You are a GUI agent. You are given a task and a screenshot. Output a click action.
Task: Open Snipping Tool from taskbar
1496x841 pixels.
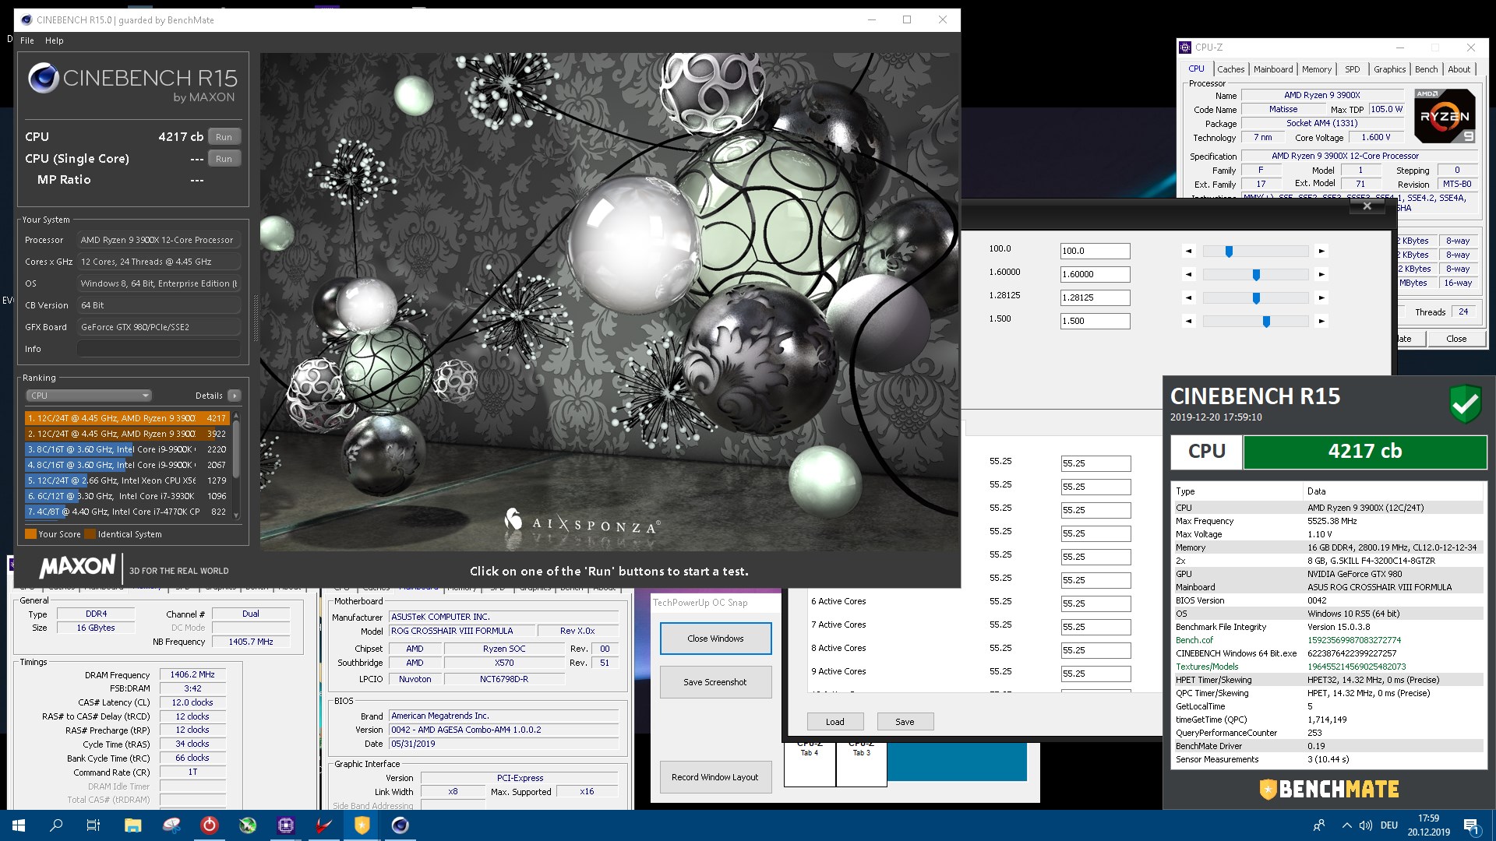[x=171, y=825]
